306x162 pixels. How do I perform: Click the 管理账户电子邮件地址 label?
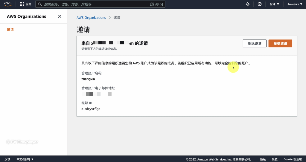98,88
